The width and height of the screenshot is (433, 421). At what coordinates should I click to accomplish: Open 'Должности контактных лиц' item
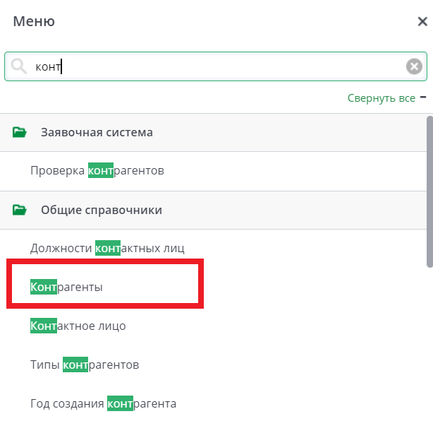[107, 249]
